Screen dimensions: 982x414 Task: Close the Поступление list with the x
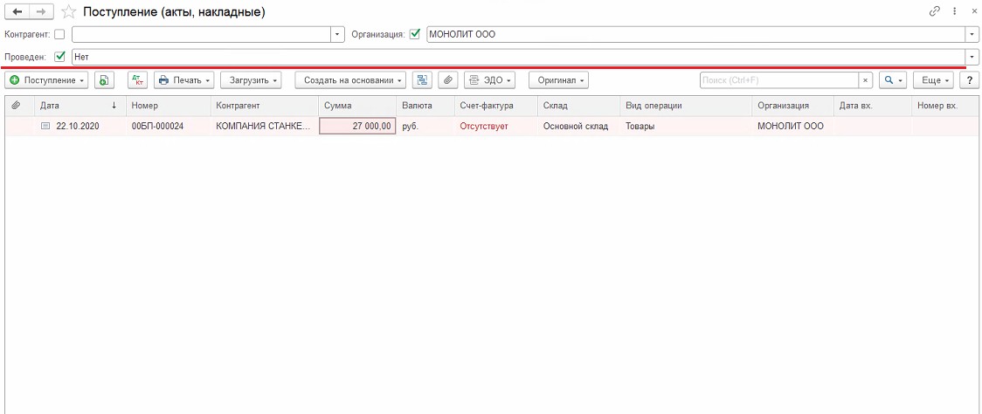point(973,11)
